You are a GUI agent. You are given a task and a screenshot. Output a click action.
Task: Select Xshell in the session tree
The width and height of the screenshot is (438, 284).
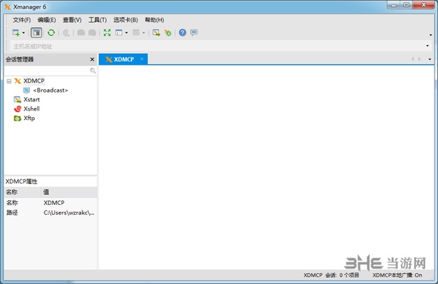pyautogui.click(x=32, y=109)
